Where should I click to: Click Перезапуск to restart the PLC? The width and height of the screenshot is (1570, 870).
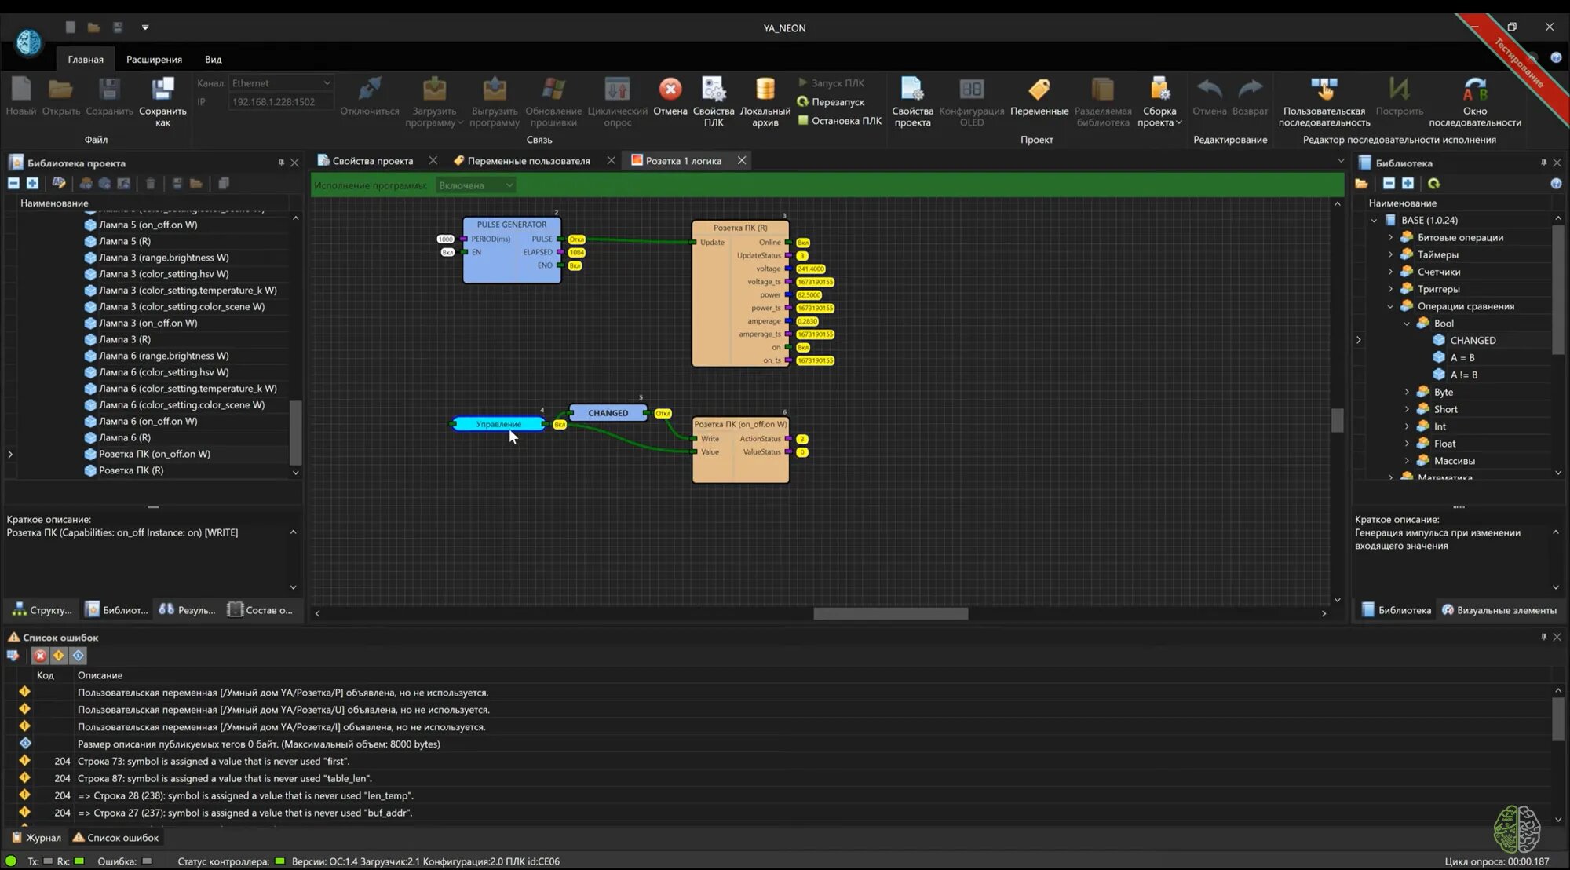(838, 102)
